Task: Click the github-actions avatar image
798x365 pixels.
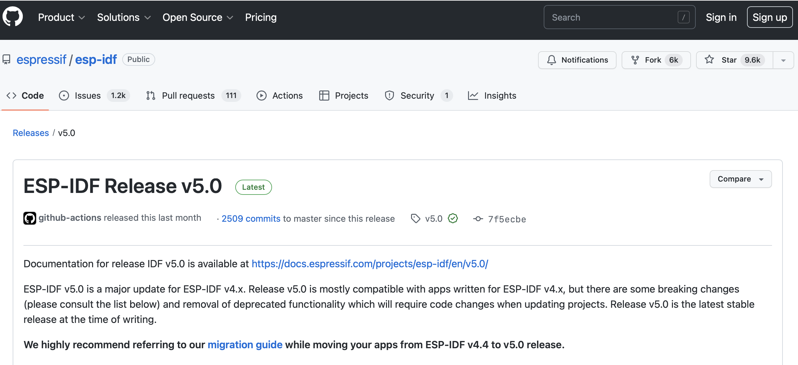Action: point(29,218)
